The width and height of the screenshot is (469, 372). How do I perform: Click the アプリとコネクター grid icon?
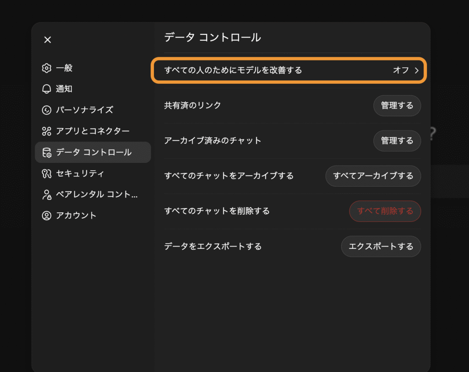coord(46,131)
